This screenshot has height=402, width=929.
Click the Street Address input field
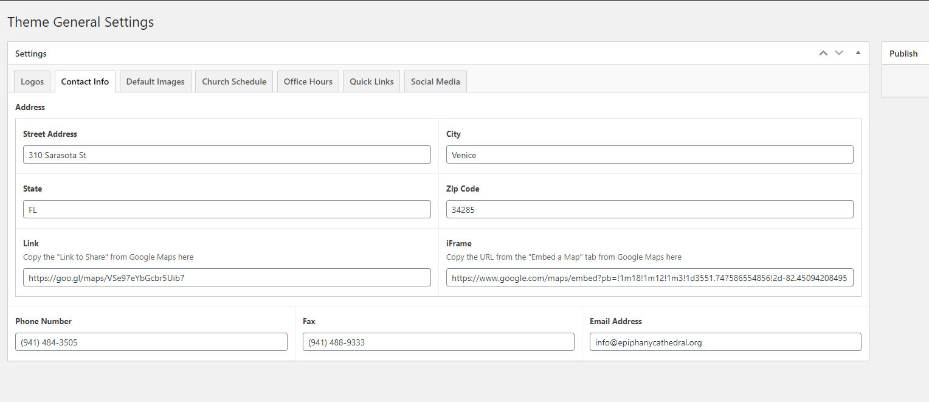(x=227, y=154)
